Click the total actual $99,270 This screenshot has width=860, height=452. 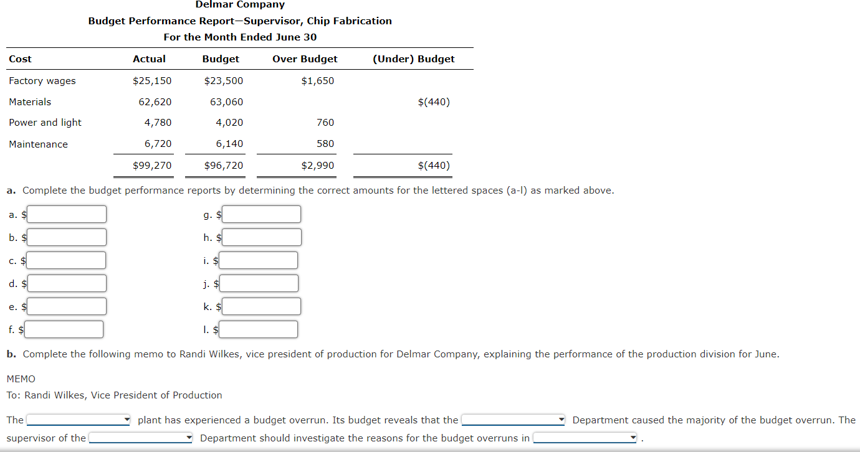point(152,166)
